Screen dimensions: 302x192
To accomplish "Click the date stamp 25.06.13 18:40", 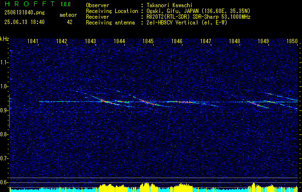I will pyautogui.click(x=24, y=22).
